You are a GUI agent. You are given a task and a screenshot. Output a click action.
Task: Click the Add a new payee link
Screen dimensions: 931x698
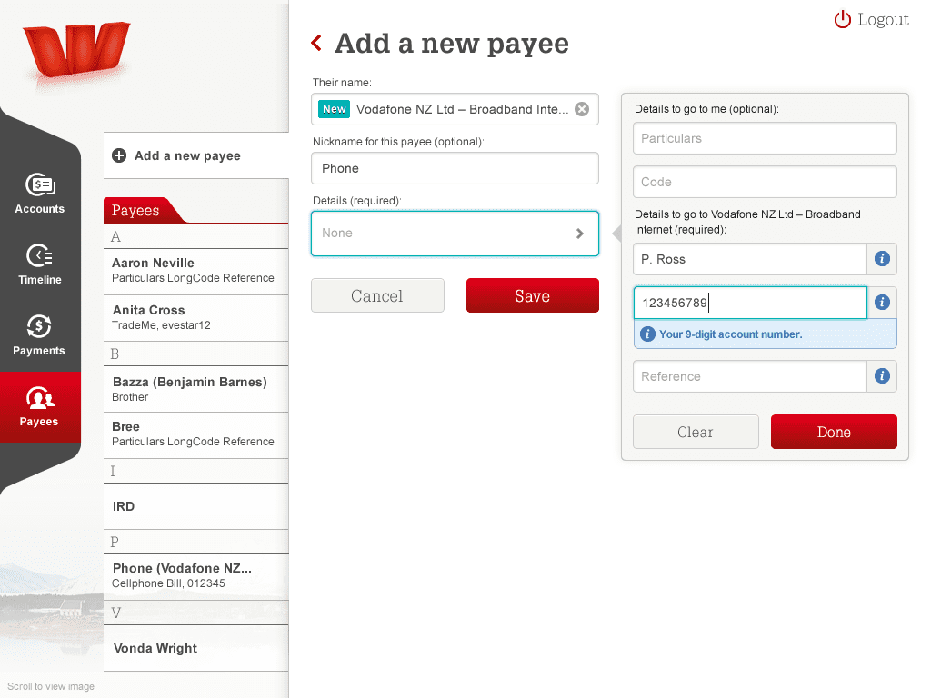pos(187,155)
